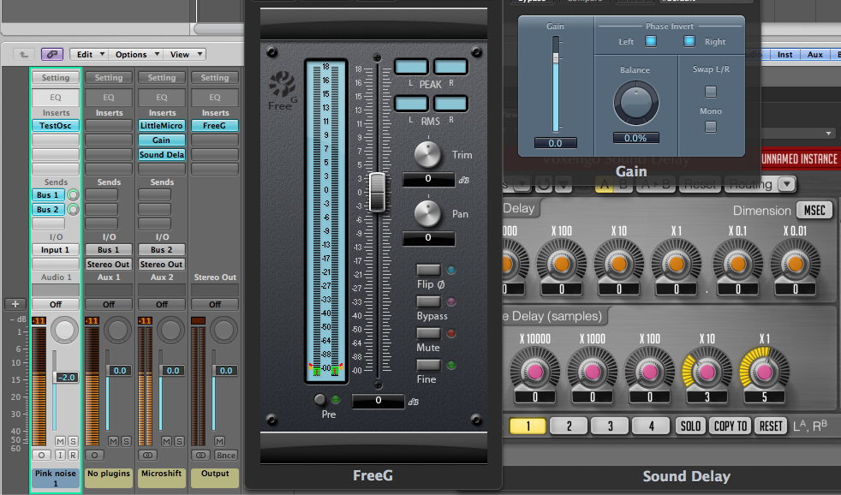Toggle Flip phase button in FreeG
Viewport: 841px width, 495px height.
pos(428,270)
